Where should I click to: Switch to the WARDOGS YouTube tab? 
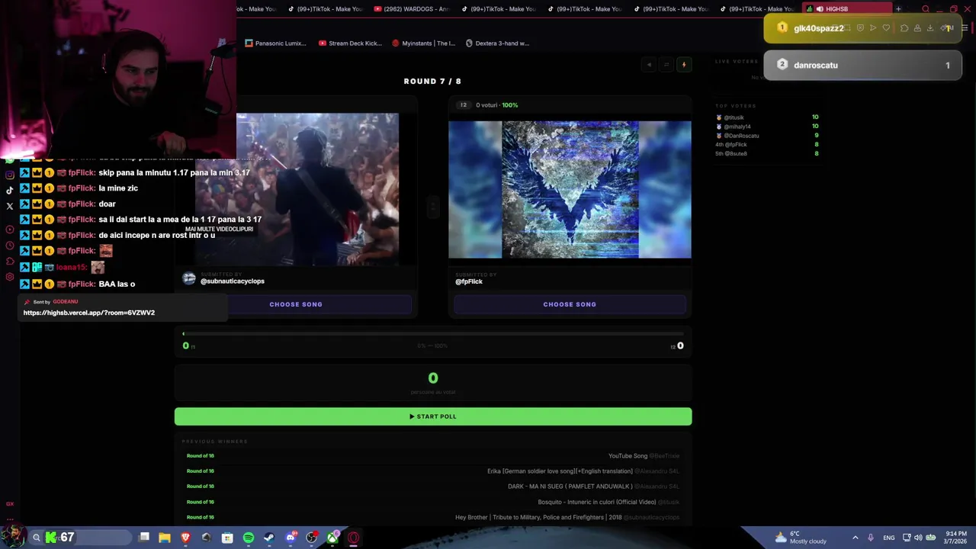[412, 9]
